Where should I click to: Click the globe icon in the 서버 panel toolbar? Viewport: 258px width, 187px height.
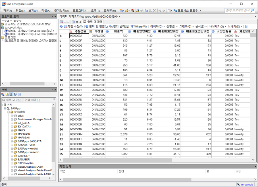15,95
